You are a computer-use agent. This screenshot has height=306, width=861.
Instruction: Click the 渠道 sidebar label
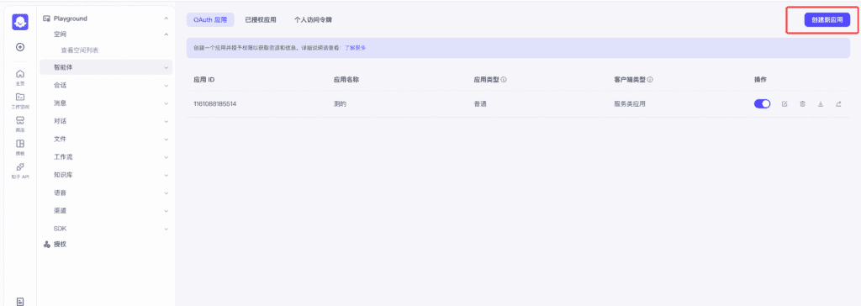(61, 211)
